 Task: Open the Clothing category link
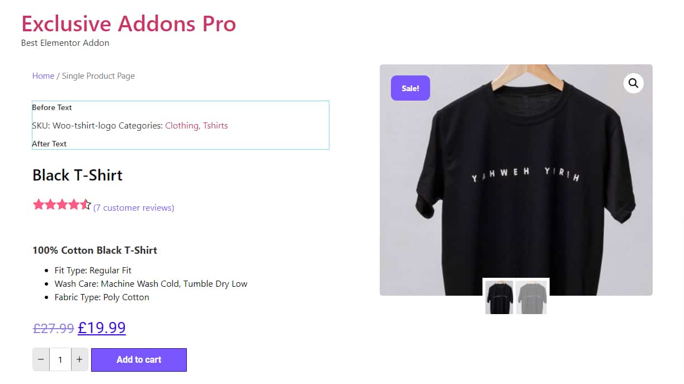[182, 126]
